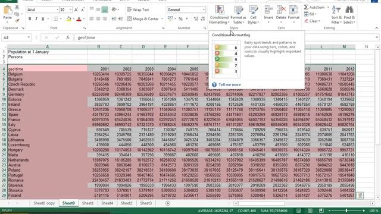Select column B header
Screen dimensions: 381x214
tap(99, 46)
